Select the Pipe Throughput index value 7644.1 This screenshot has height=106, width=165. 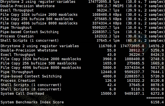[157, 72]
